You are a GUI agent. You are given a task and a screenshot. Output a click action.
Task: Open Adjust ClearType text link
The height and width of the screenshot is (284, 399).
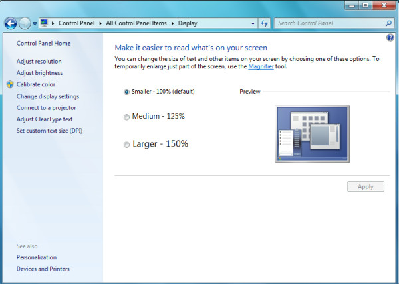(45, 119)
